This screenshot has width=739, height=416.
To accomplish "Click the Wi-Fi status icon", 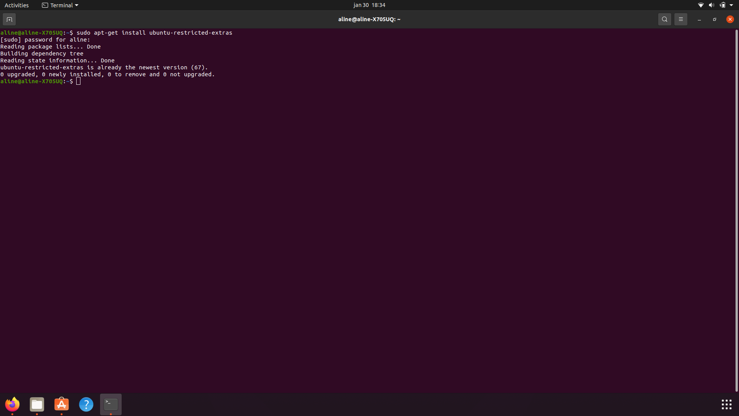I will click(701, 5).
